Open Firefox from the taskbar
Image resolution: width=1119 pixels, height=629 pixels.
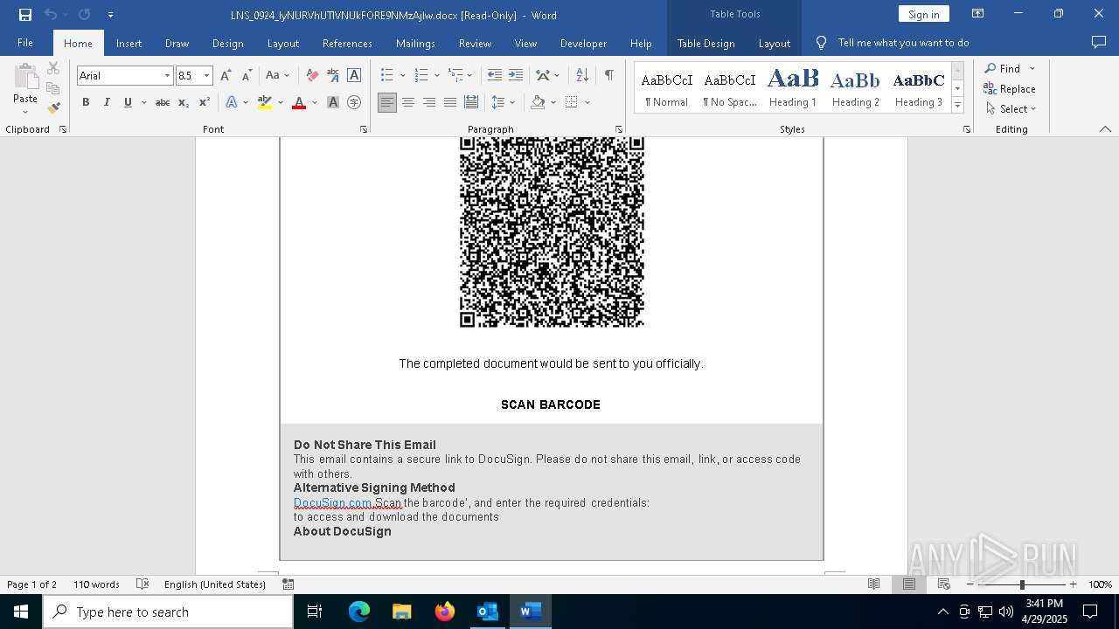tap(444, 612)
